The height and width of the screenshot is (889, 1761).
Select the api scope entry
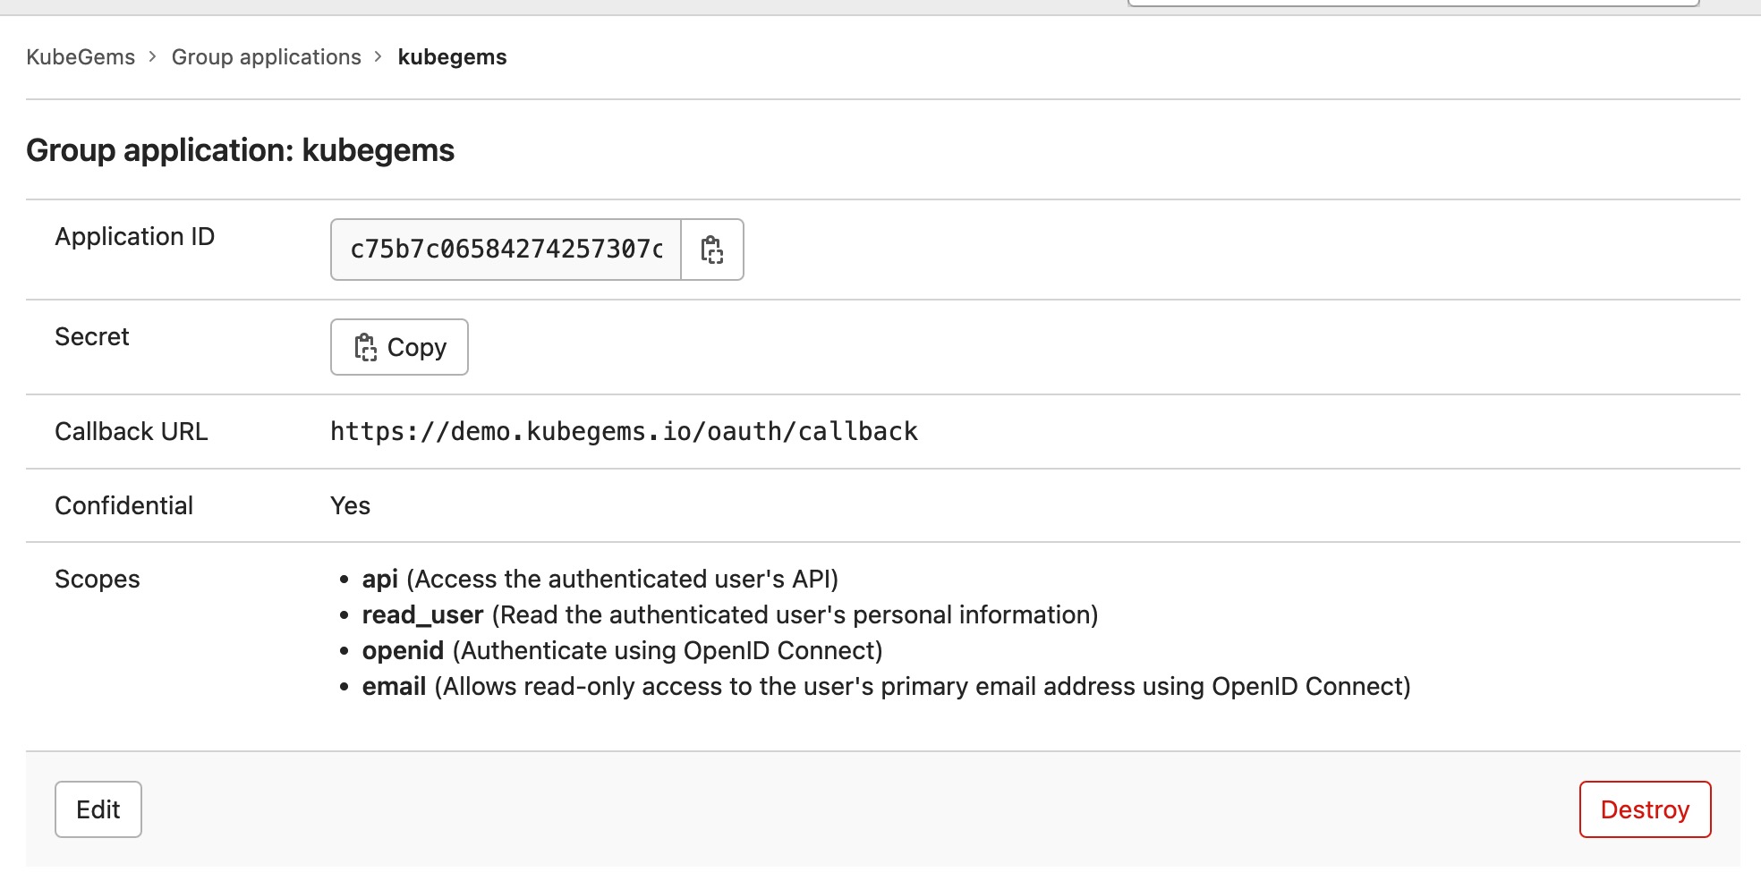tap(600, 580)
